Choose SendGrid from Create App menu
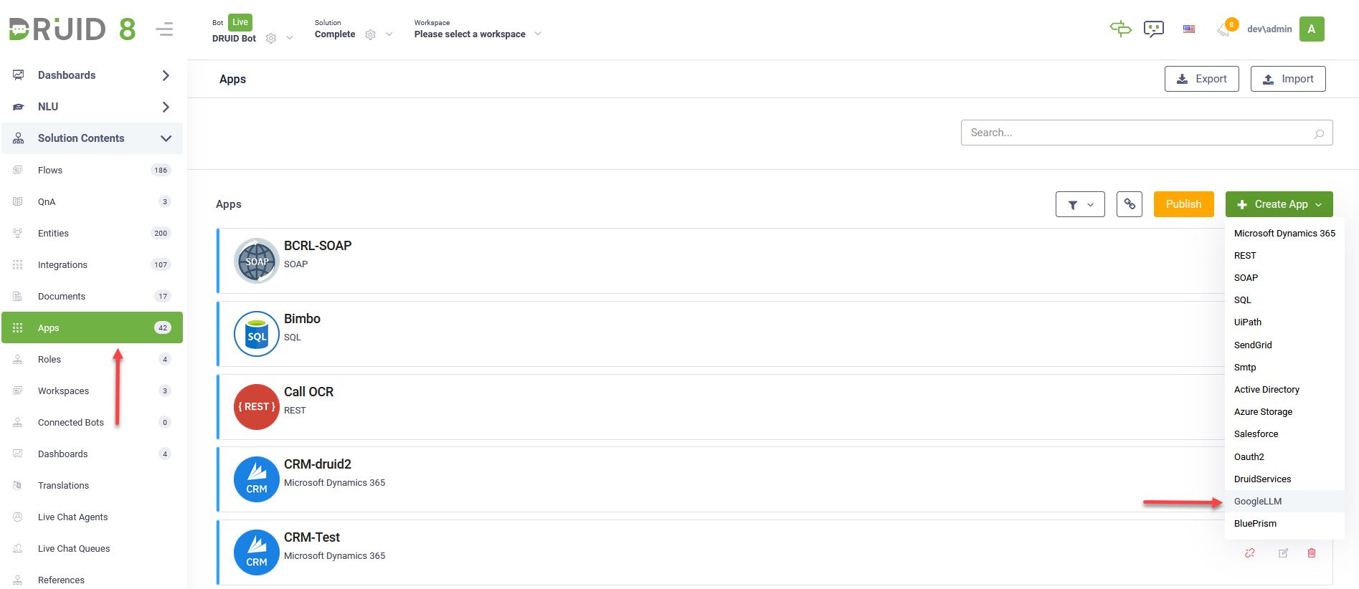This screenshot has height=589, width=1359. 1284,345
